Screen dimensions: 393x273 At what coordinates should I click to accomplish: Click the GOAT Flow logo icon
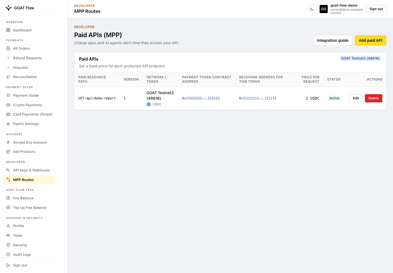tap(8, 8)
